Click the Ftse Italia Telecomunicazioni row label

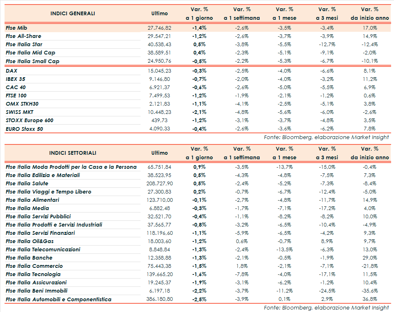coord(43,249)
